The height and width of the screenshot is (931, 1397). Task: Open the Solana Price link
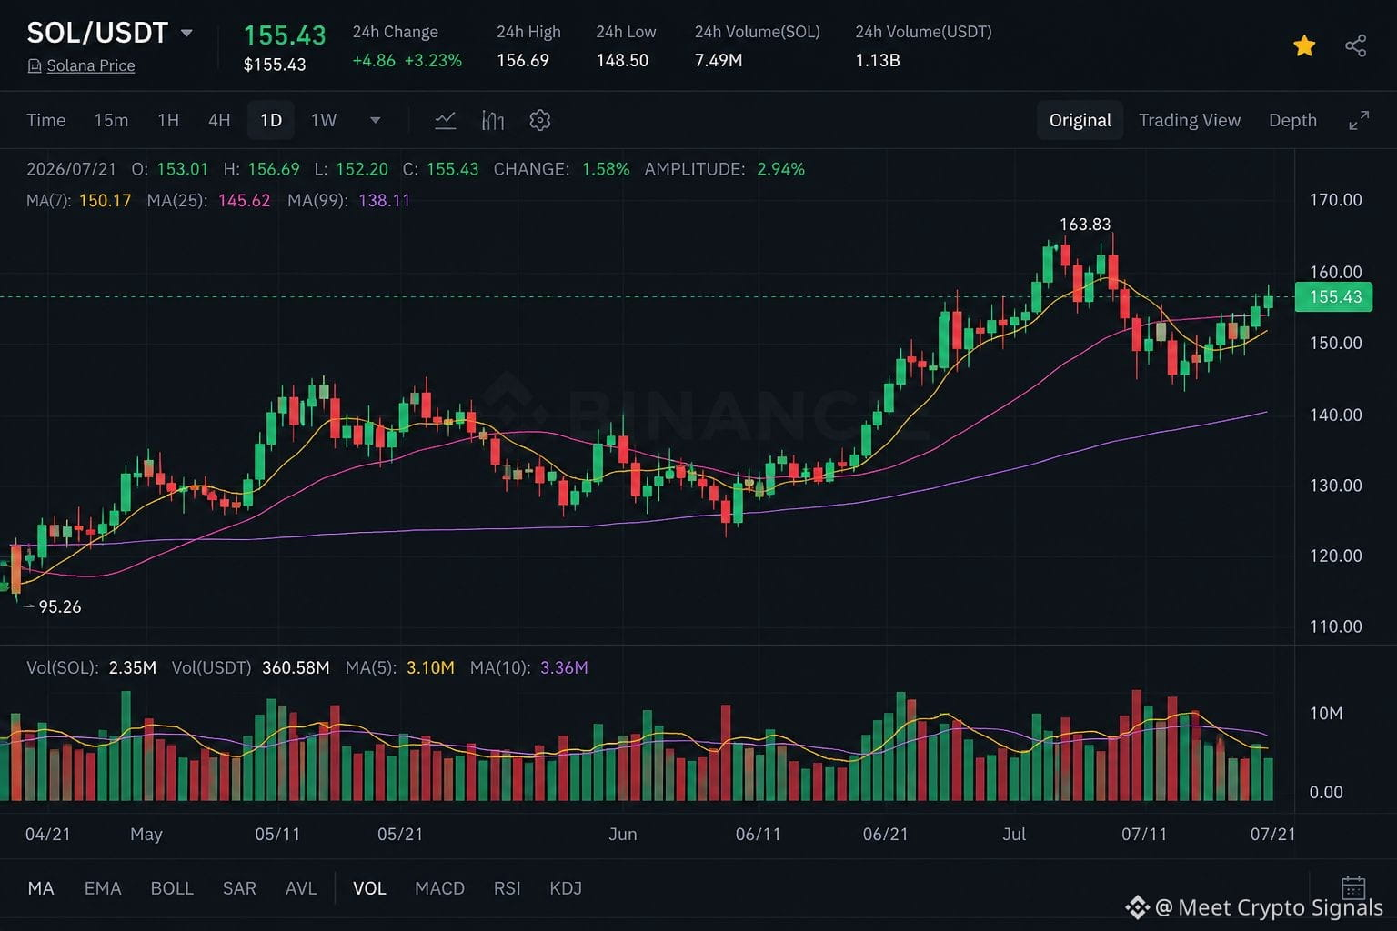pos(91,65)
